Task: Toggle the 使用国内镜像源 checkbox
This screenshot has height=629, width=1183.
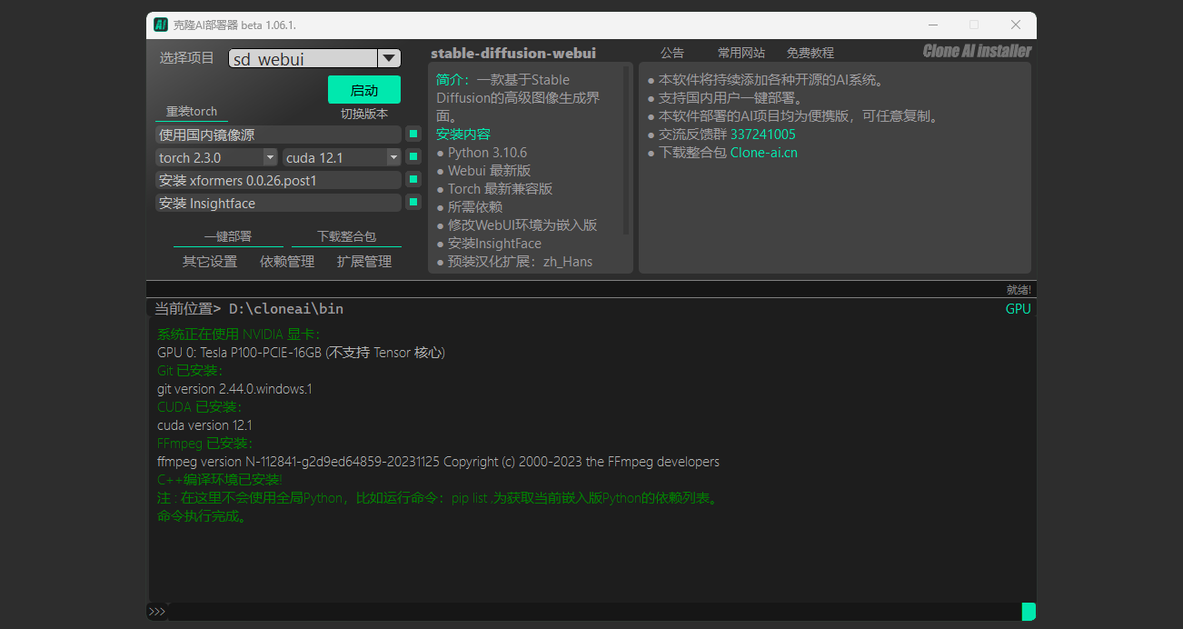Action: click(413, 135)
